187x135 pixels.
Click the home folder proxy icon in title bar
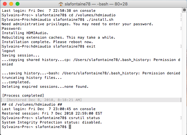click(x=61, y=4)
